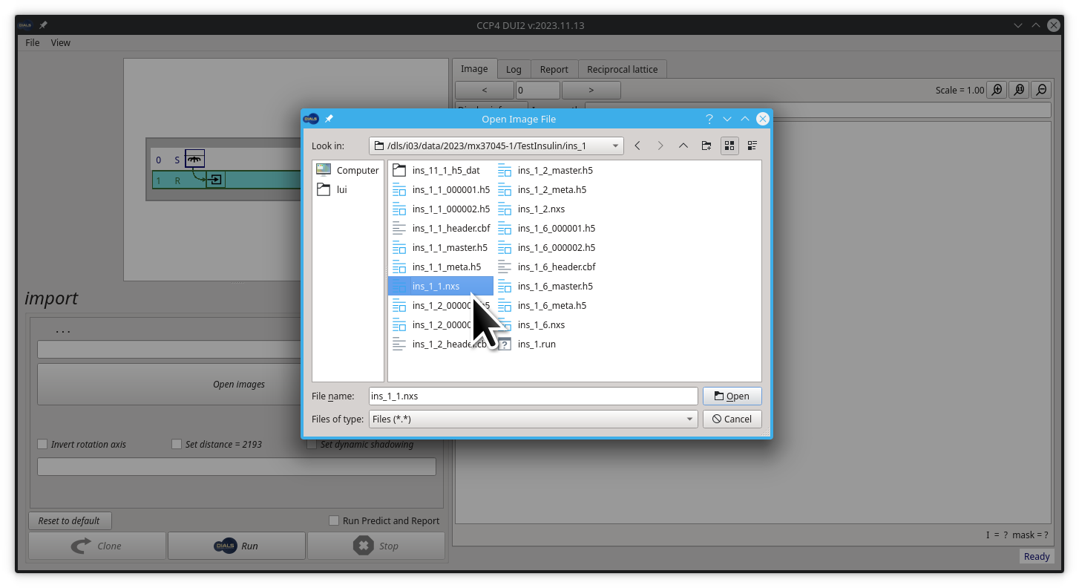This screenshot has height=588, width=1079.
Task: Open the File menu
Action: [33, 42]
